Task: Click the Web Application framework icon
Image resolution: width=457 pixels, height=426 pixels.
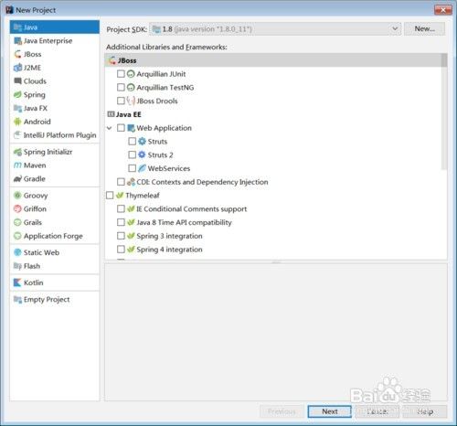Action: [x=131, y=128]
